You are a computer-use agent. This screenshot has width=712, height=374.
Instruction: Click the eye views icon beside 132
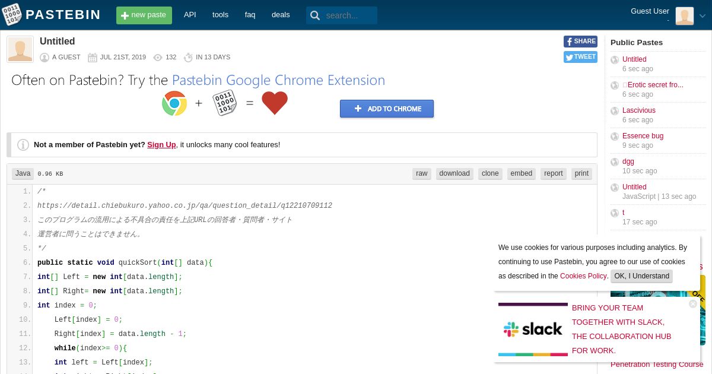(x=158, y=58)
